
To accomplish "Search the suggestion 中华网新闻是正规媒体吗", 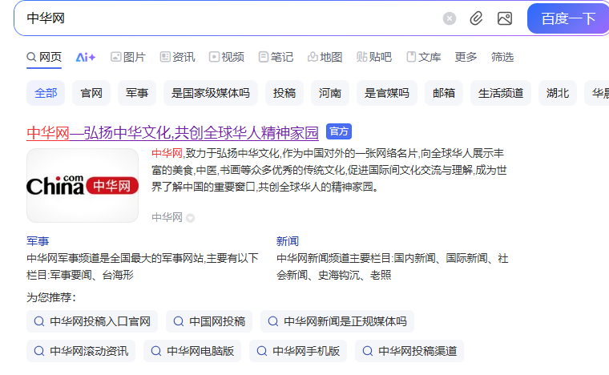I will tap(337, 321).
